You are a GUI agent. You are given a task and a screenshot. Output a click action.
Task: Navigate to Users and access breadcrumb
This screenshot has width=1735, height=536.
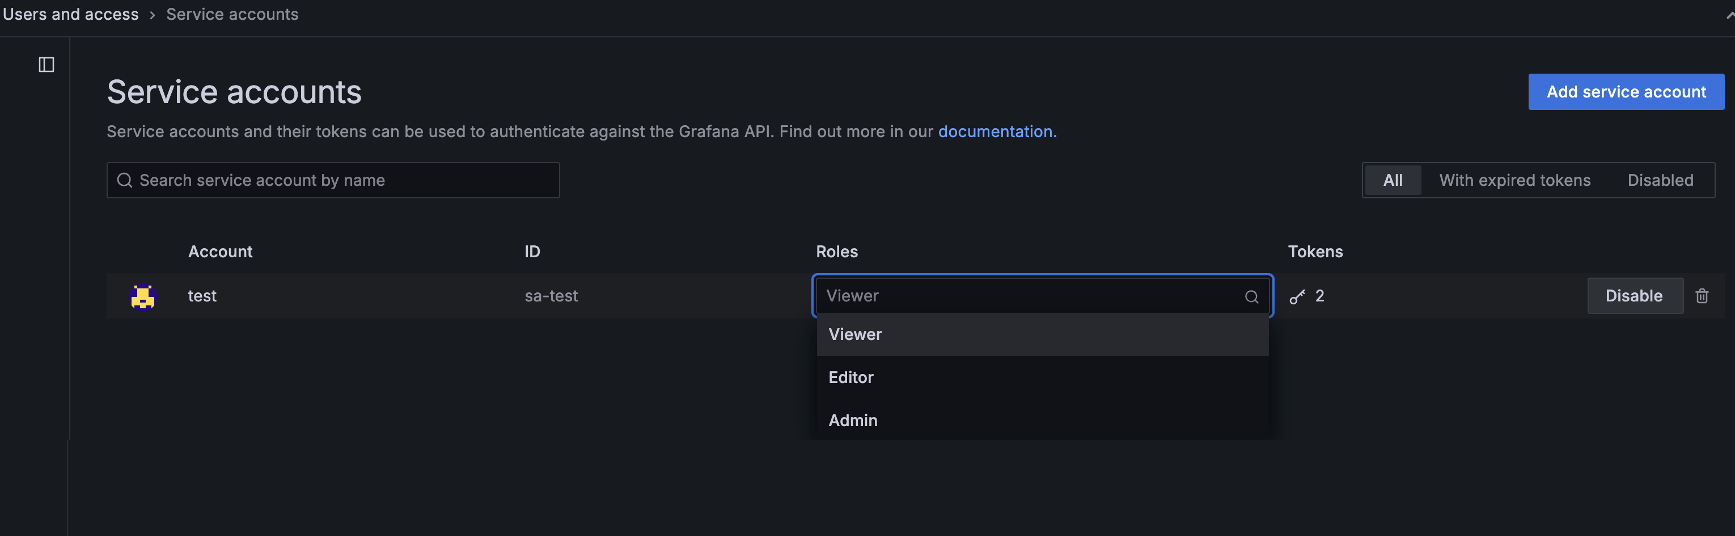[70, 14]
